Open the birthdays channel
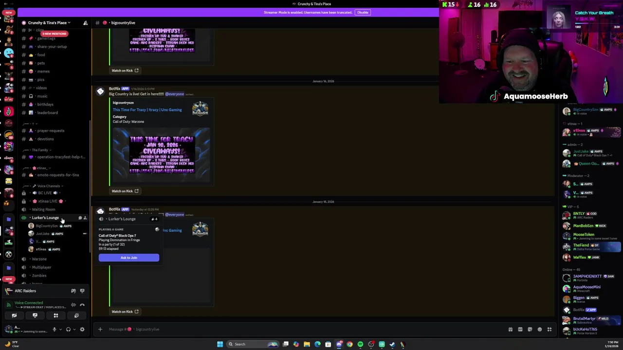623x350 pixels. (54, 105)
